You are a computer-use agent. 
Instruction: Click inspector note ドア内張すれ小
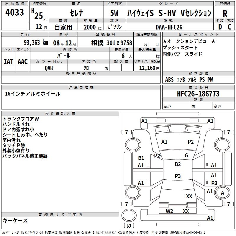18,130
